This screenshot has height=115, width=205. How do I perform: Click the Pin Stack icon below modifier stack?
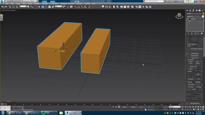(188, 33)
